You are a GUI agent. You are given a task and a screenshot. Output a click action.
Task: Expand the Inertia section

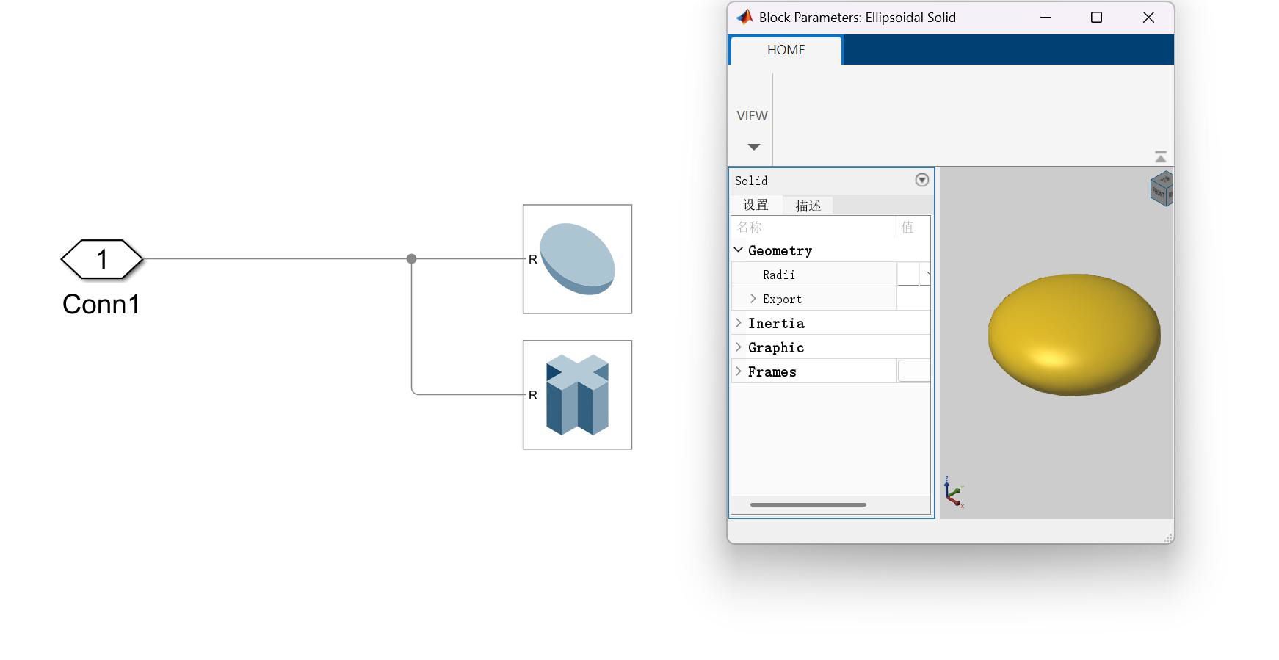coord(739,323)
